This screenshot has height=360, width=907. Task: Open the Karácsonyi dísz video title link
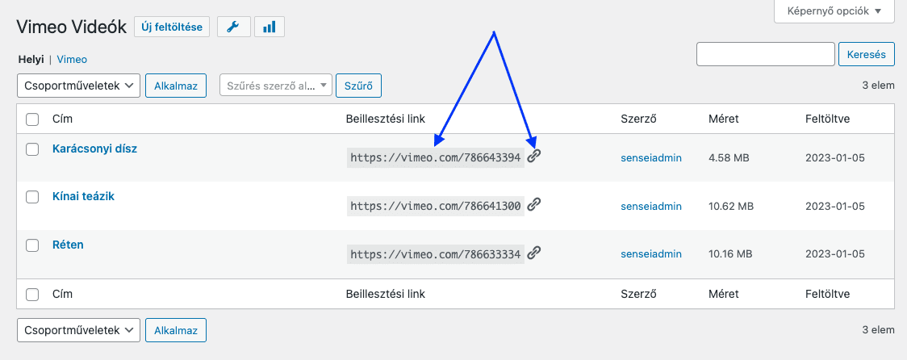(95, 149)
